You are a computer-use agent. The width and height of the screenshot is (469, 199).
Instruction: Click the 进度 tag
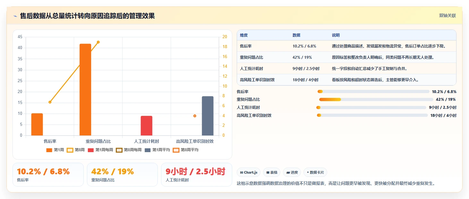[x=292, y=172]
